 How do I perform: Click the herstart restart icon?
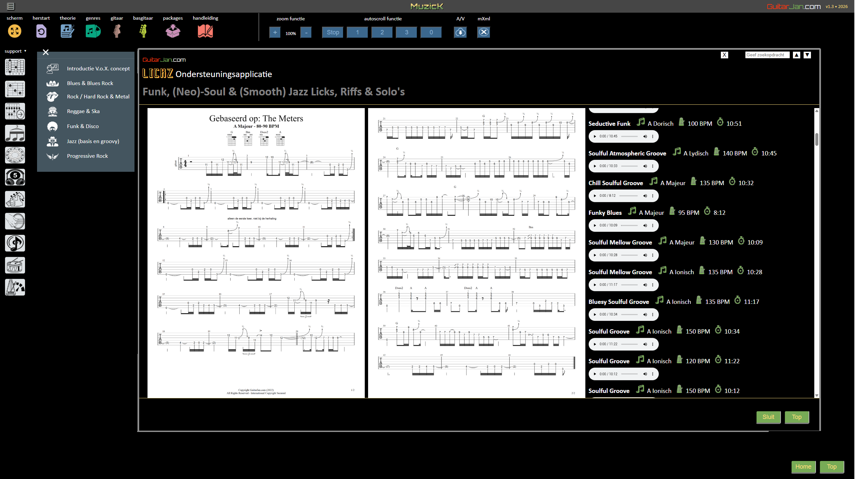pos(41,31)
